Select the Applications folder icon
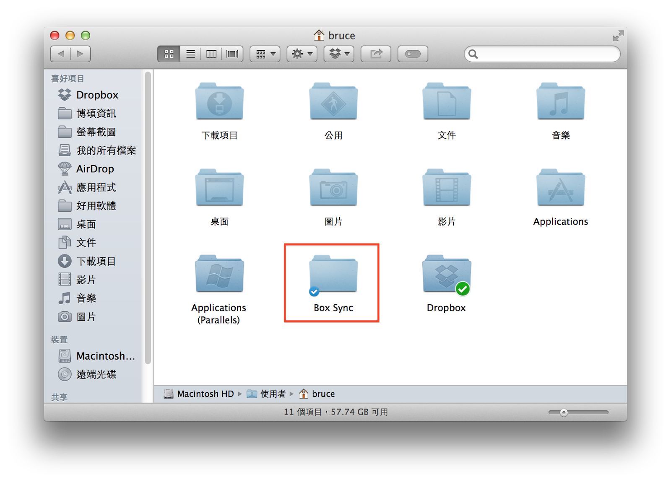 [x=561, y=187]
